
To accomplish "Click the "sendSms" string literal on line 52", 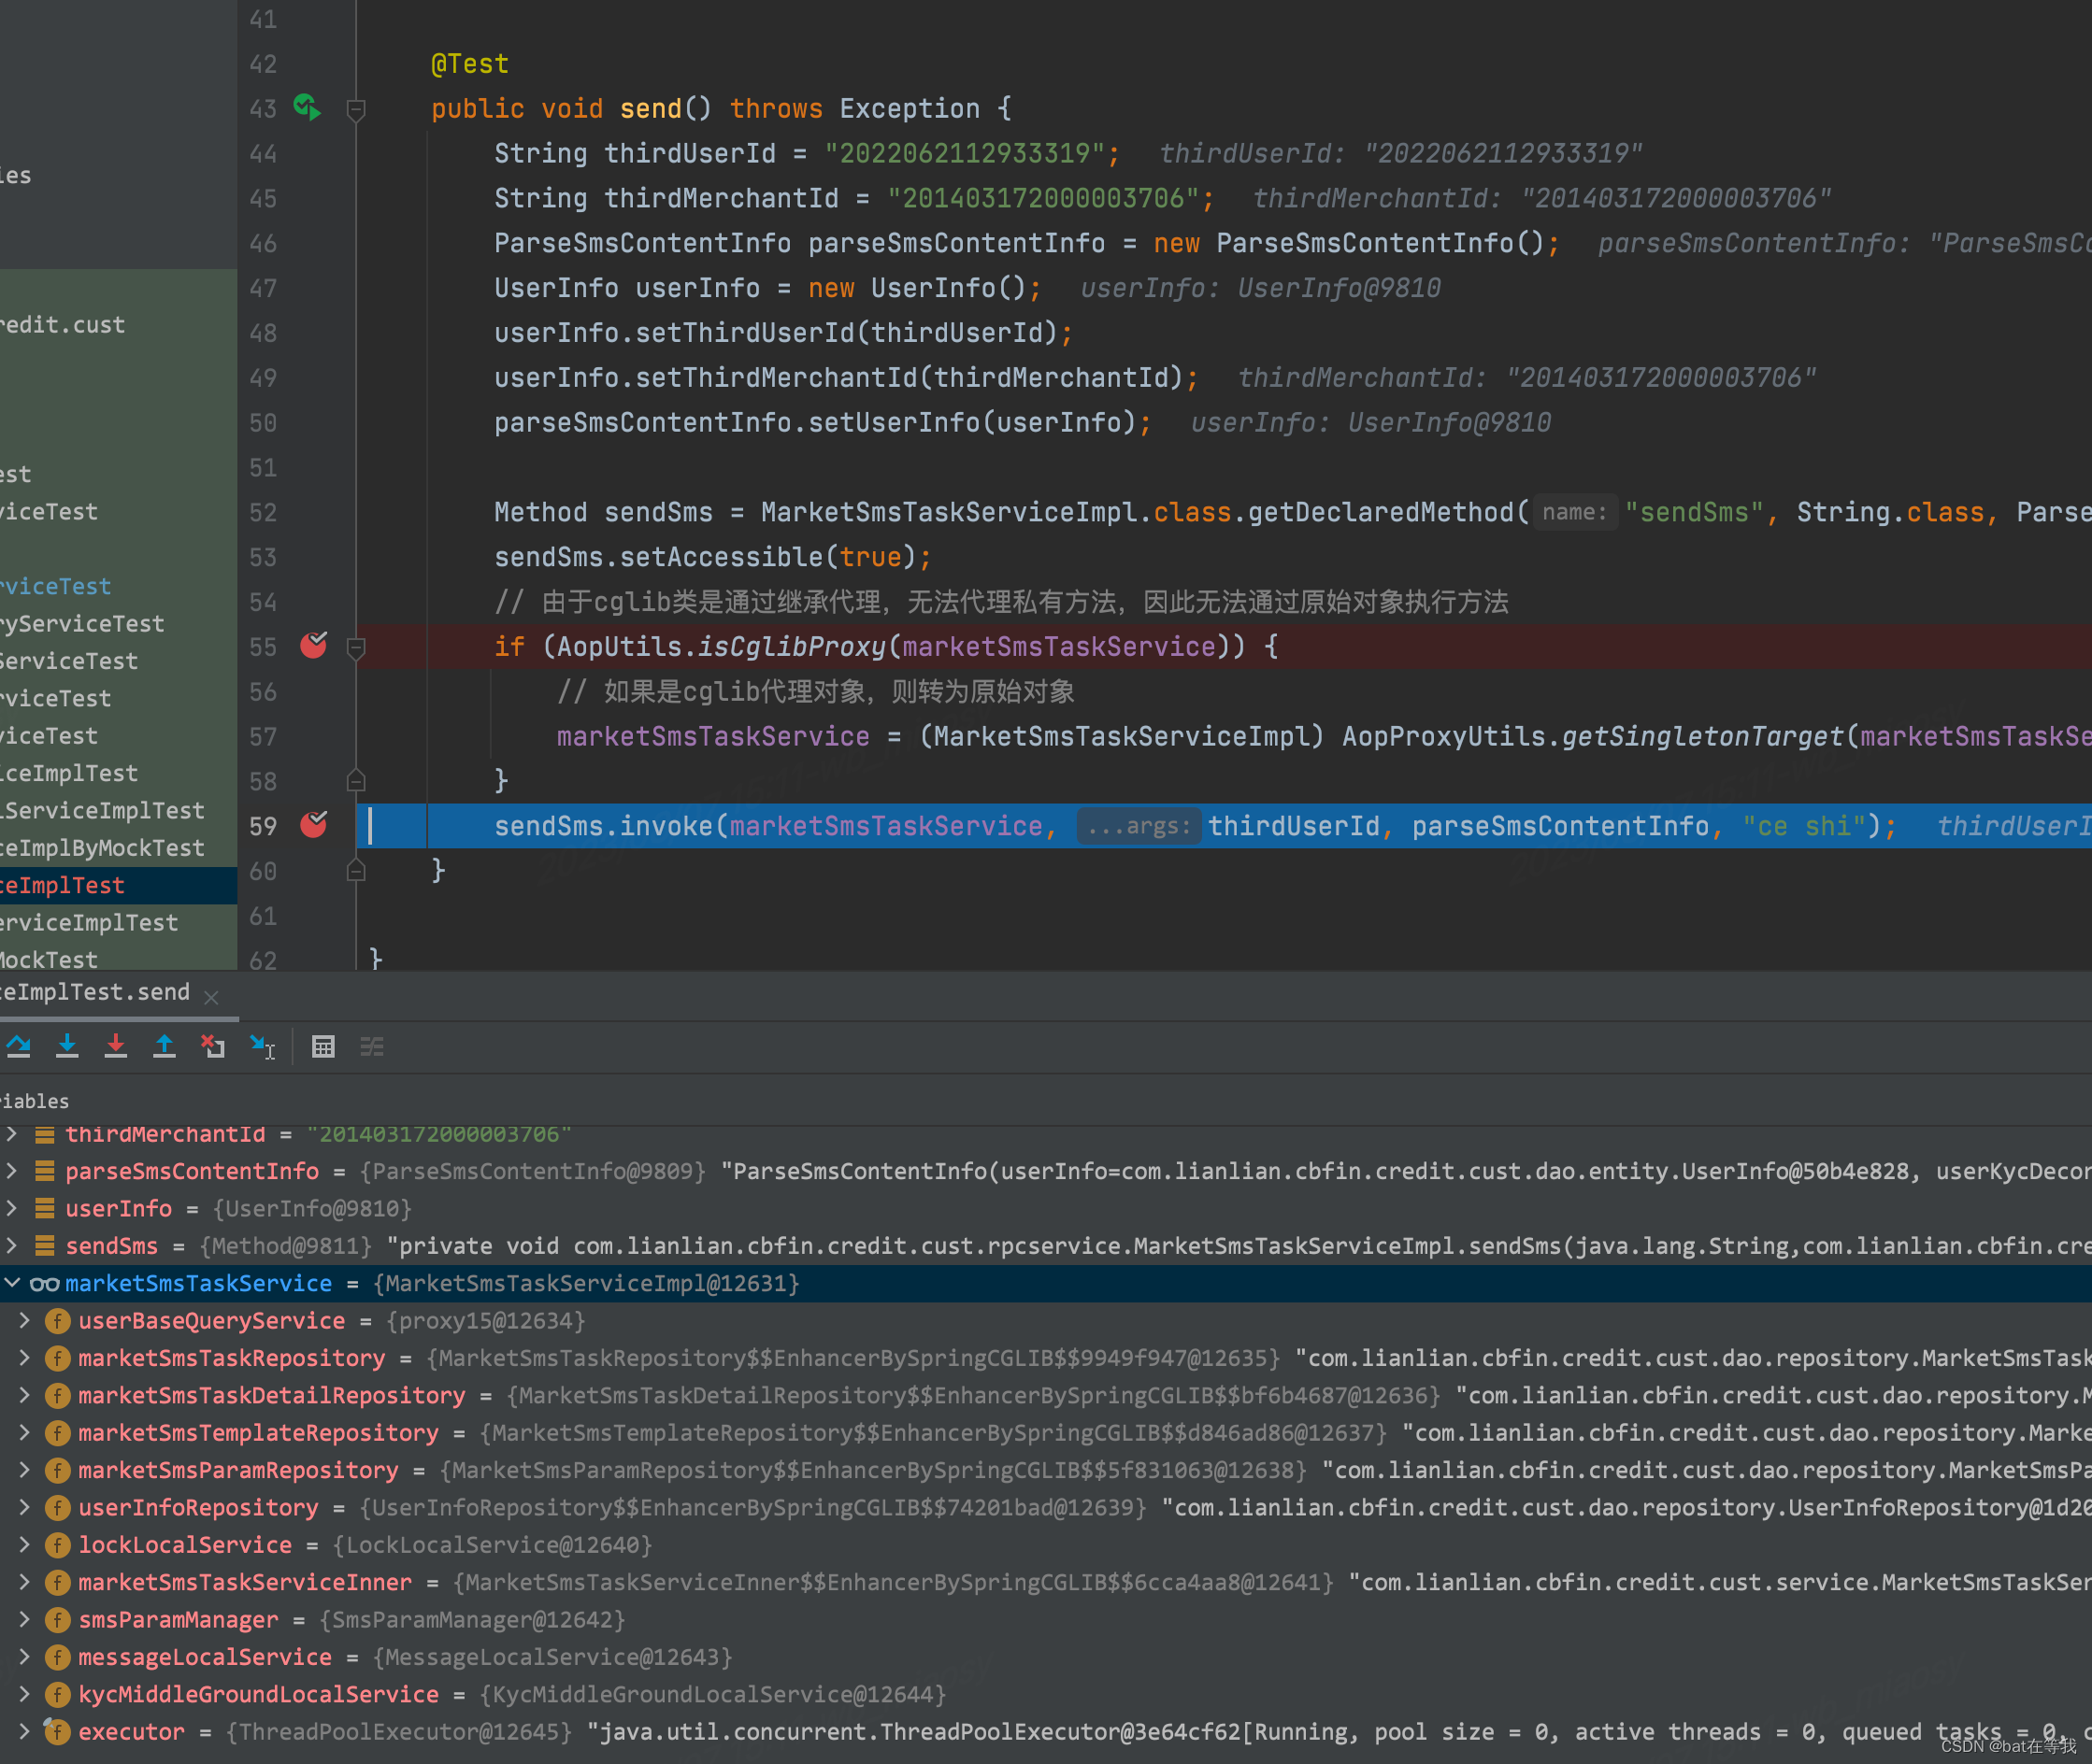I will pos(1694,512).
